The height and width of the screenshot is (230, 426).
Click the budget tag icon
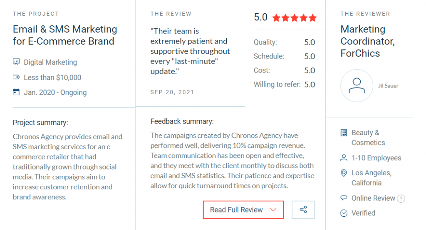tap(16, 77)
